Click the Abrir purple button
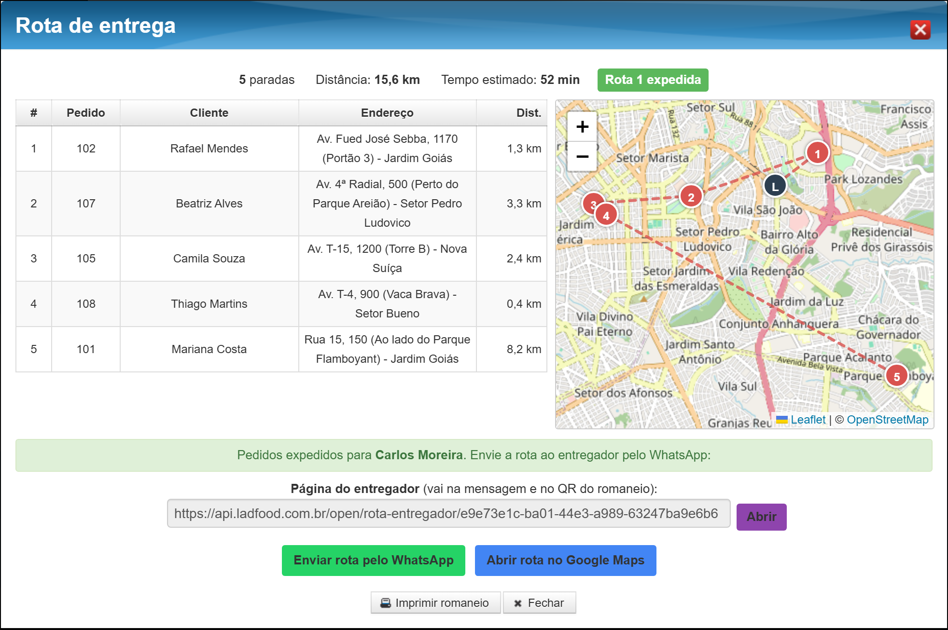The width and height of the screenshot is (948, 630). (761, 517)
